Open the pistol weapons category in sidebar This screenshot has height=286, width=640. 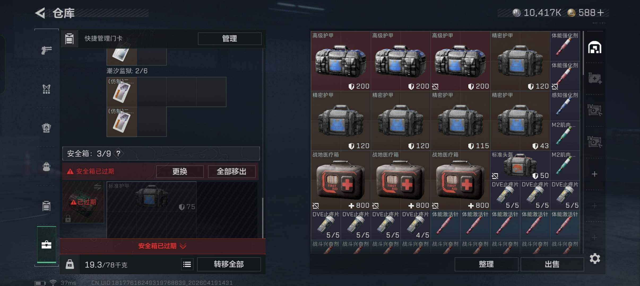(x=46, y=50)
